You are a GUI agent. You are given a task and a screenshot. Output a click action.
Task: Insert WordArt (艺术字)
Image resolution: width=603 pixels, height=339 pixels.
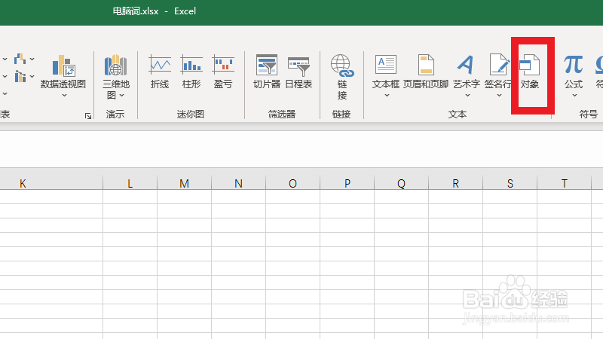pyautogui.click(x=467, y=71)
